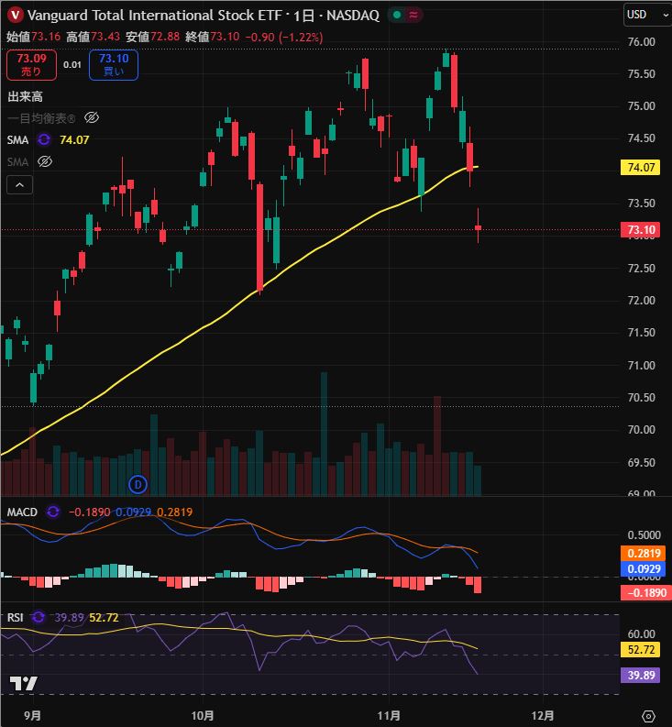
Task: Collapse the indicator legend with the chevron
Action: tap(20, 184)
